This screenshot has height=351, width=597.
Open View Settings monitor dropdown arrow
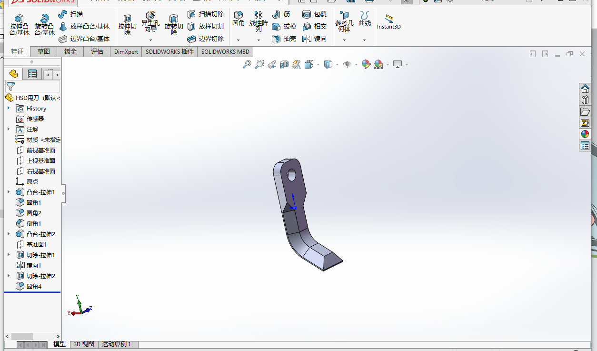pyautogui.click(x=407, y=65)
